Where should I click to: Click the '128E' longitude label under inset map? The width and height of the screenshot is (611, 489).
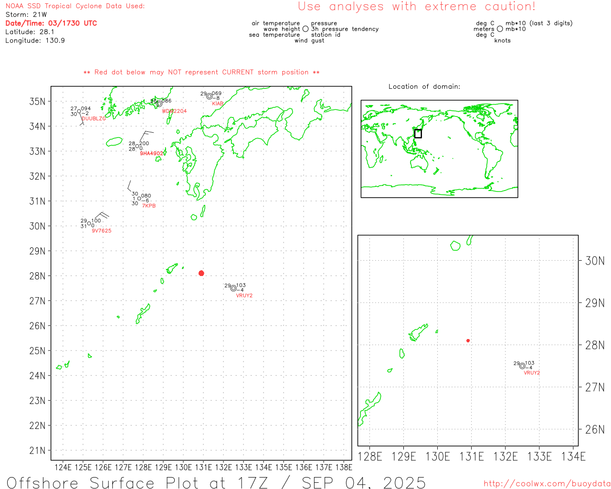coord(370,457)
